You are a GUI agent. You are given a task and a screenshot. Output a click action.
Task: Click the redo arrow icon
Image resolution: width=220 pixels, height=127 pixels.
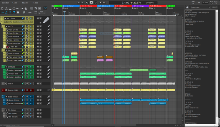click(22, 9)
